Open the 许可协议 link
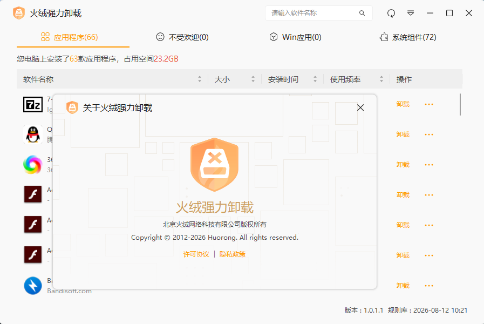484x324 pixels. pyautogui.click(x=196, y=254)
